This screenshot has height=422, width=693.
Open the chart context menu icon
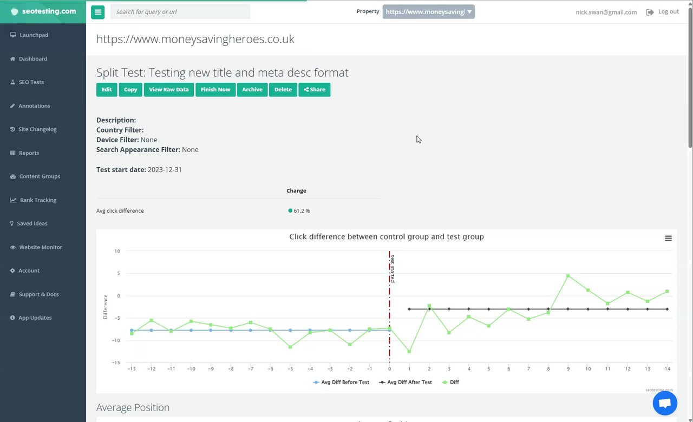pos(668,239)
